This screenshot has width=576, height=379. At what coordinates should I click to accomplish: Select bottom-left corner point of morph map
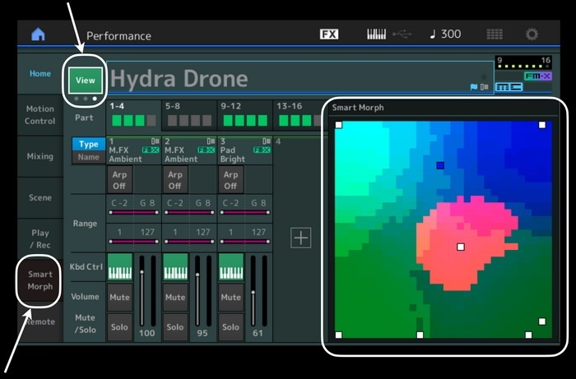(339, 335)
